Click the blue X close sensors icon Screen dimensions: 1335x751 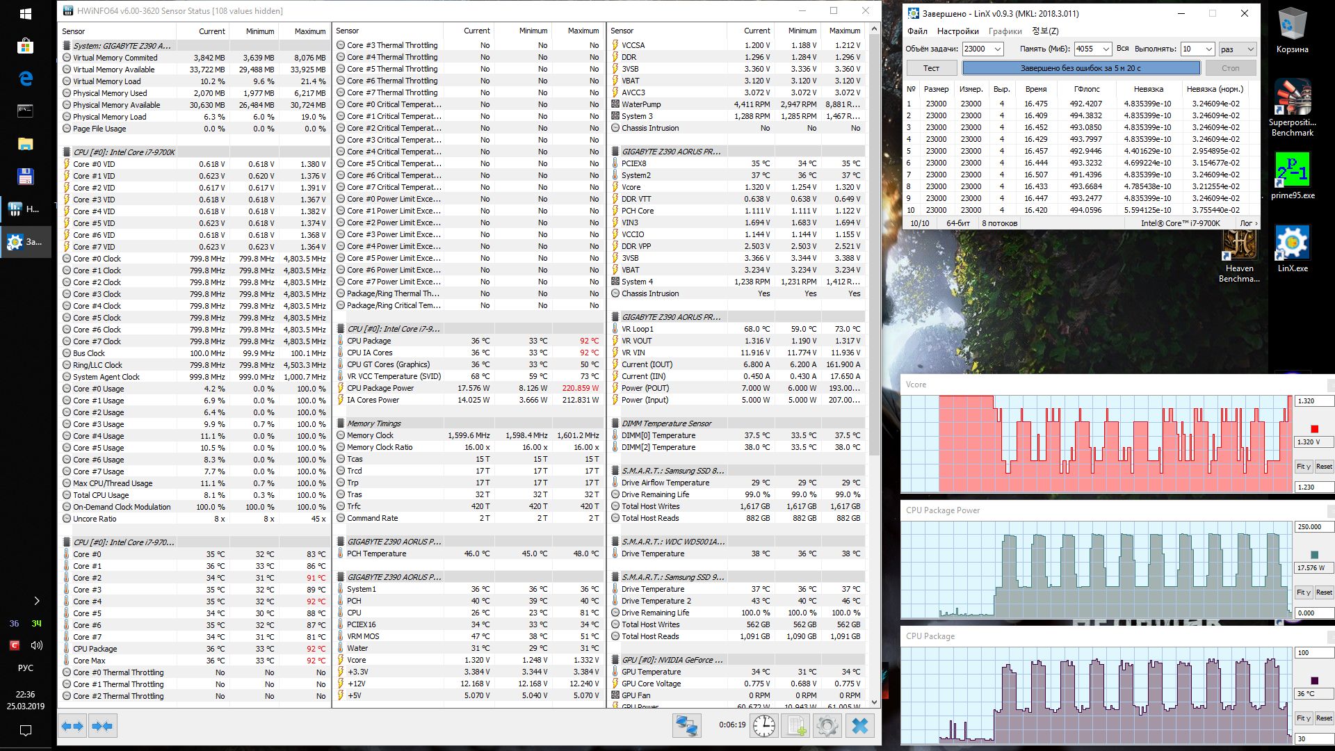pos(859,726)
